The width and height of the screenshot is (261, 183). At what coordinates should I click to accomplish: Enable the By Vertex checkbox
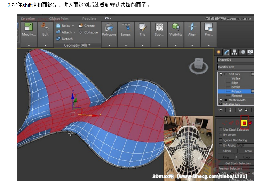click(220, 134)
